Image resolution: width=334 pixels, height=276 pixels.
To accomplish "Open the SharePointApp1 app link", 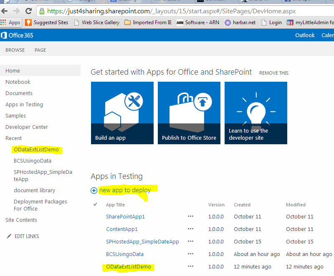I will [x=126, y=216].
